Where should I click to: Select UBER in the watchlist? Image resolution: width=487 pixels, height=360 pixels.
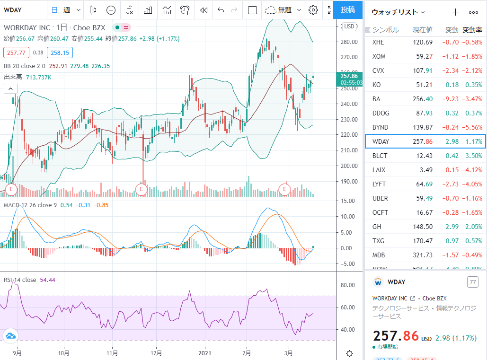click(425, 198)
